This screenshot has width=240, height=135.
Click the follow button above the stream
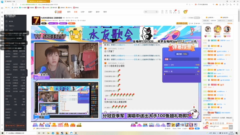click(184, 18)
